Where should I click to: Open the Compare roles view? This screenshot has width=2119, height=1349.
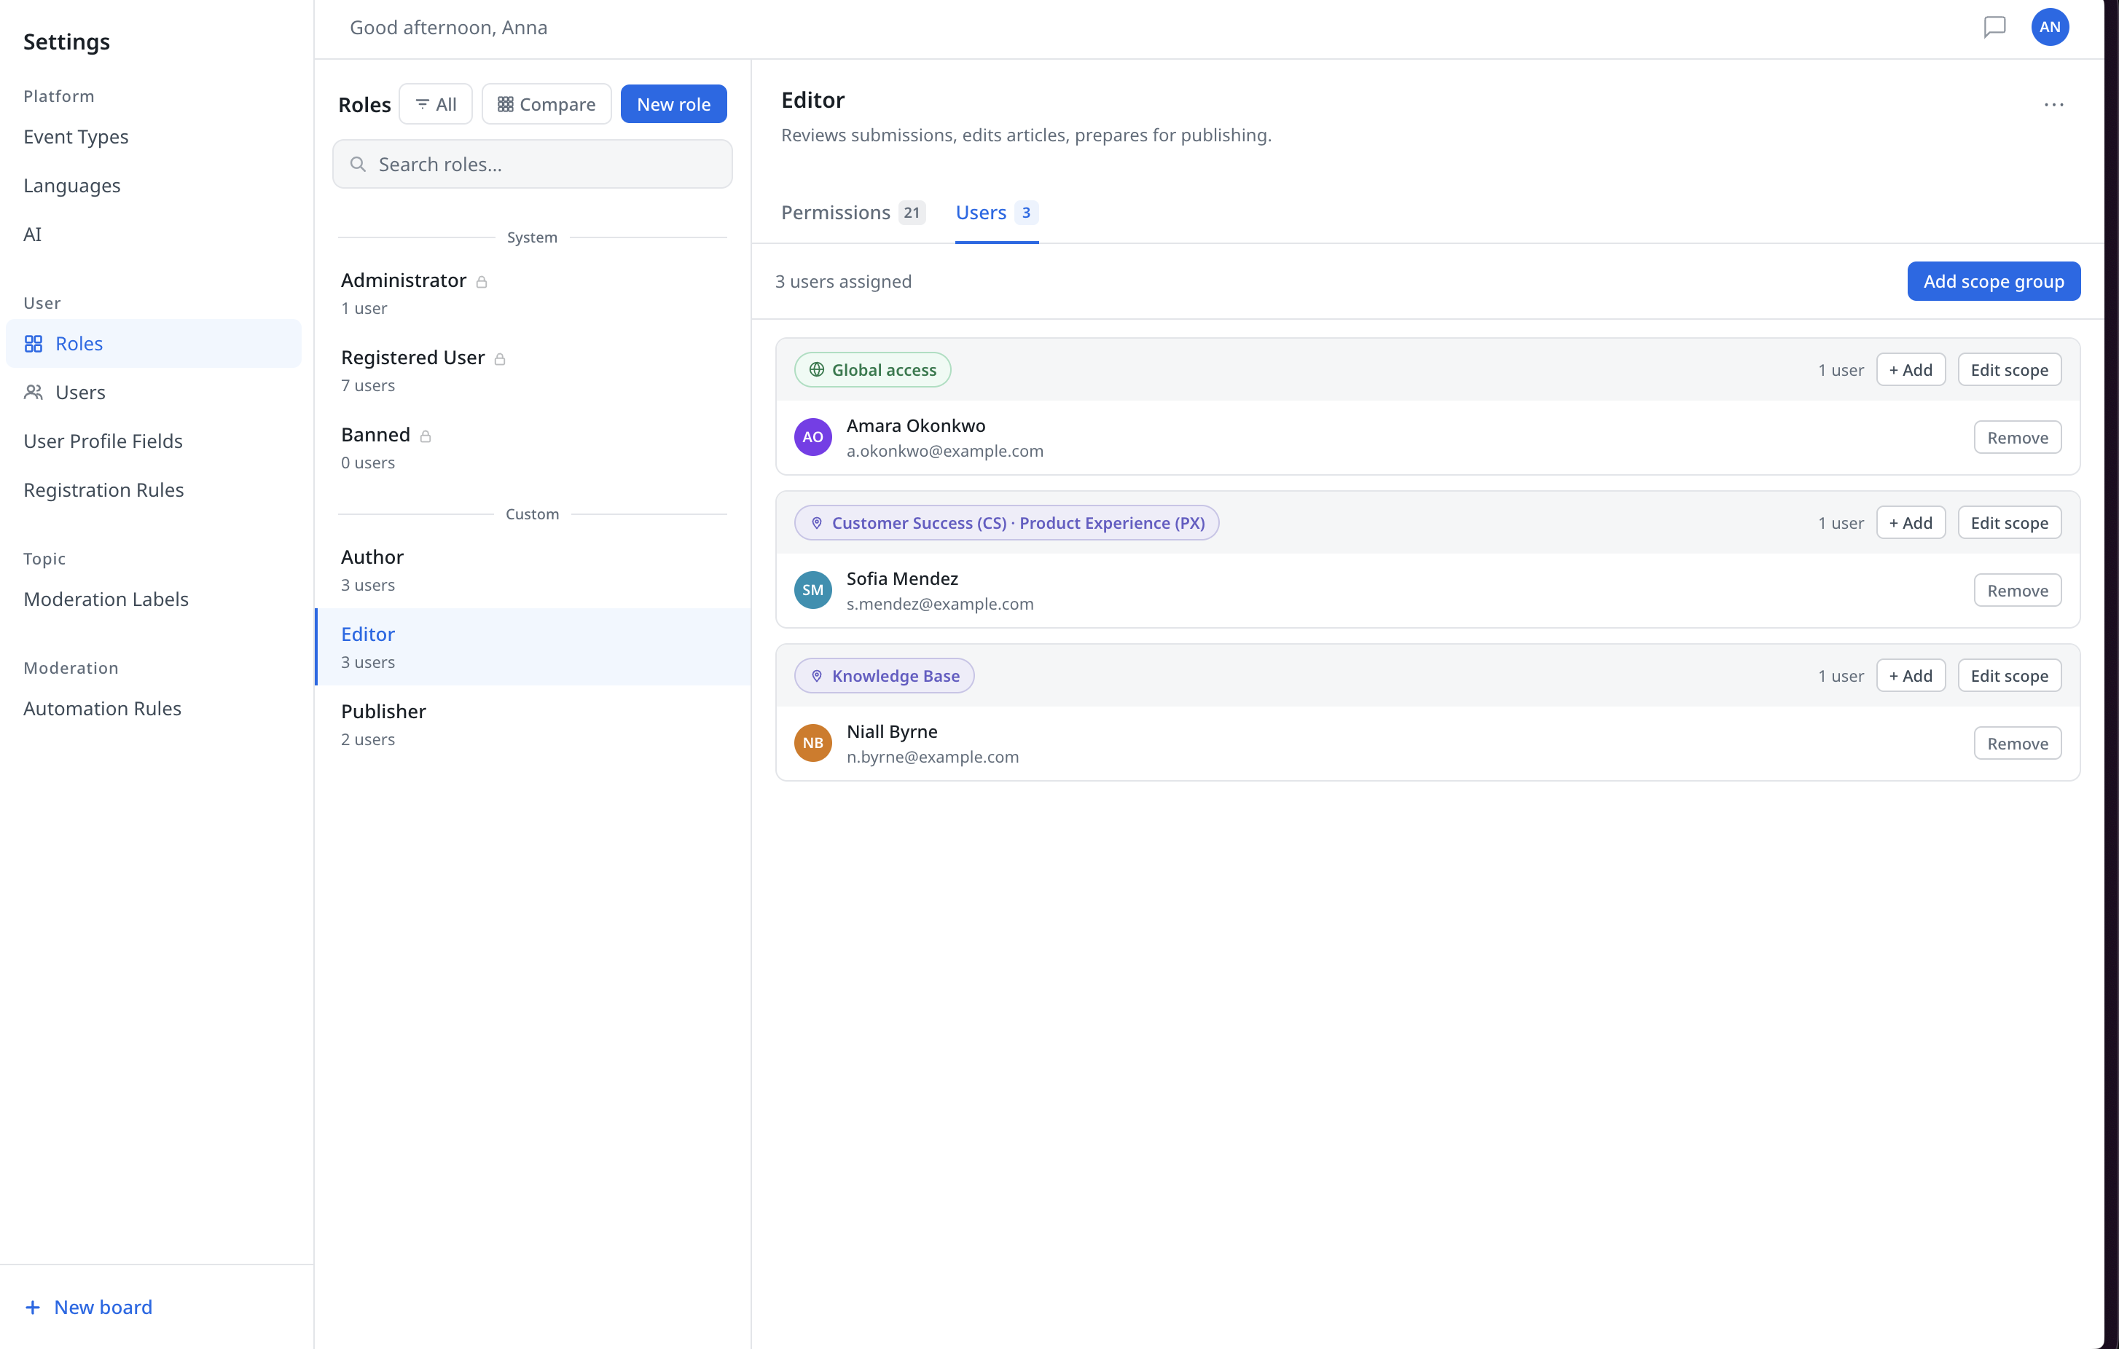[x=547, y=105]
